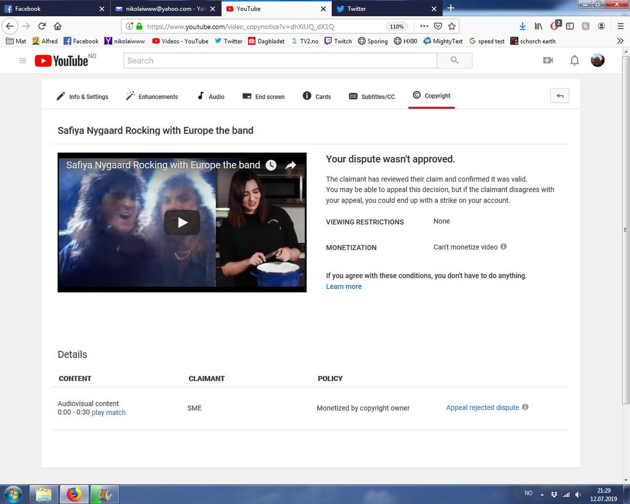This screenshot has height=504, width=630.
Task: Switch to the Facebook browser tab
Action: tap(54, 8)
